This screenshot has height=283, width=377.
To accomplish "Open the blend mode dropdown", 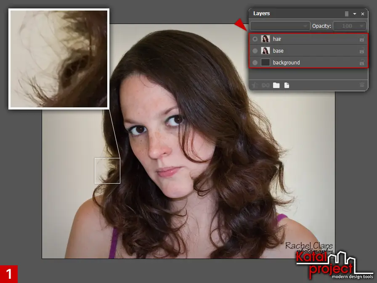I will 280,26.
